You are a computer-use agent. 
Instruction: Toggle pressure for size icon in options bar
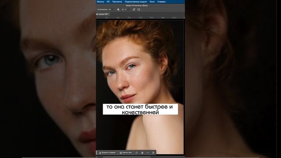(134, 10)
